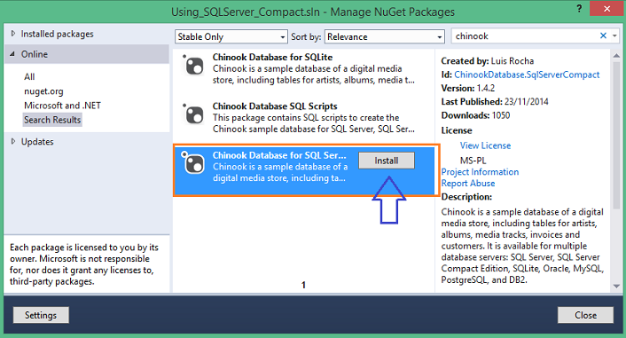Click the Chinook Database SQL Scripts package icon
This screenshot has height=338, width=626.
click(x=193, y=114)
